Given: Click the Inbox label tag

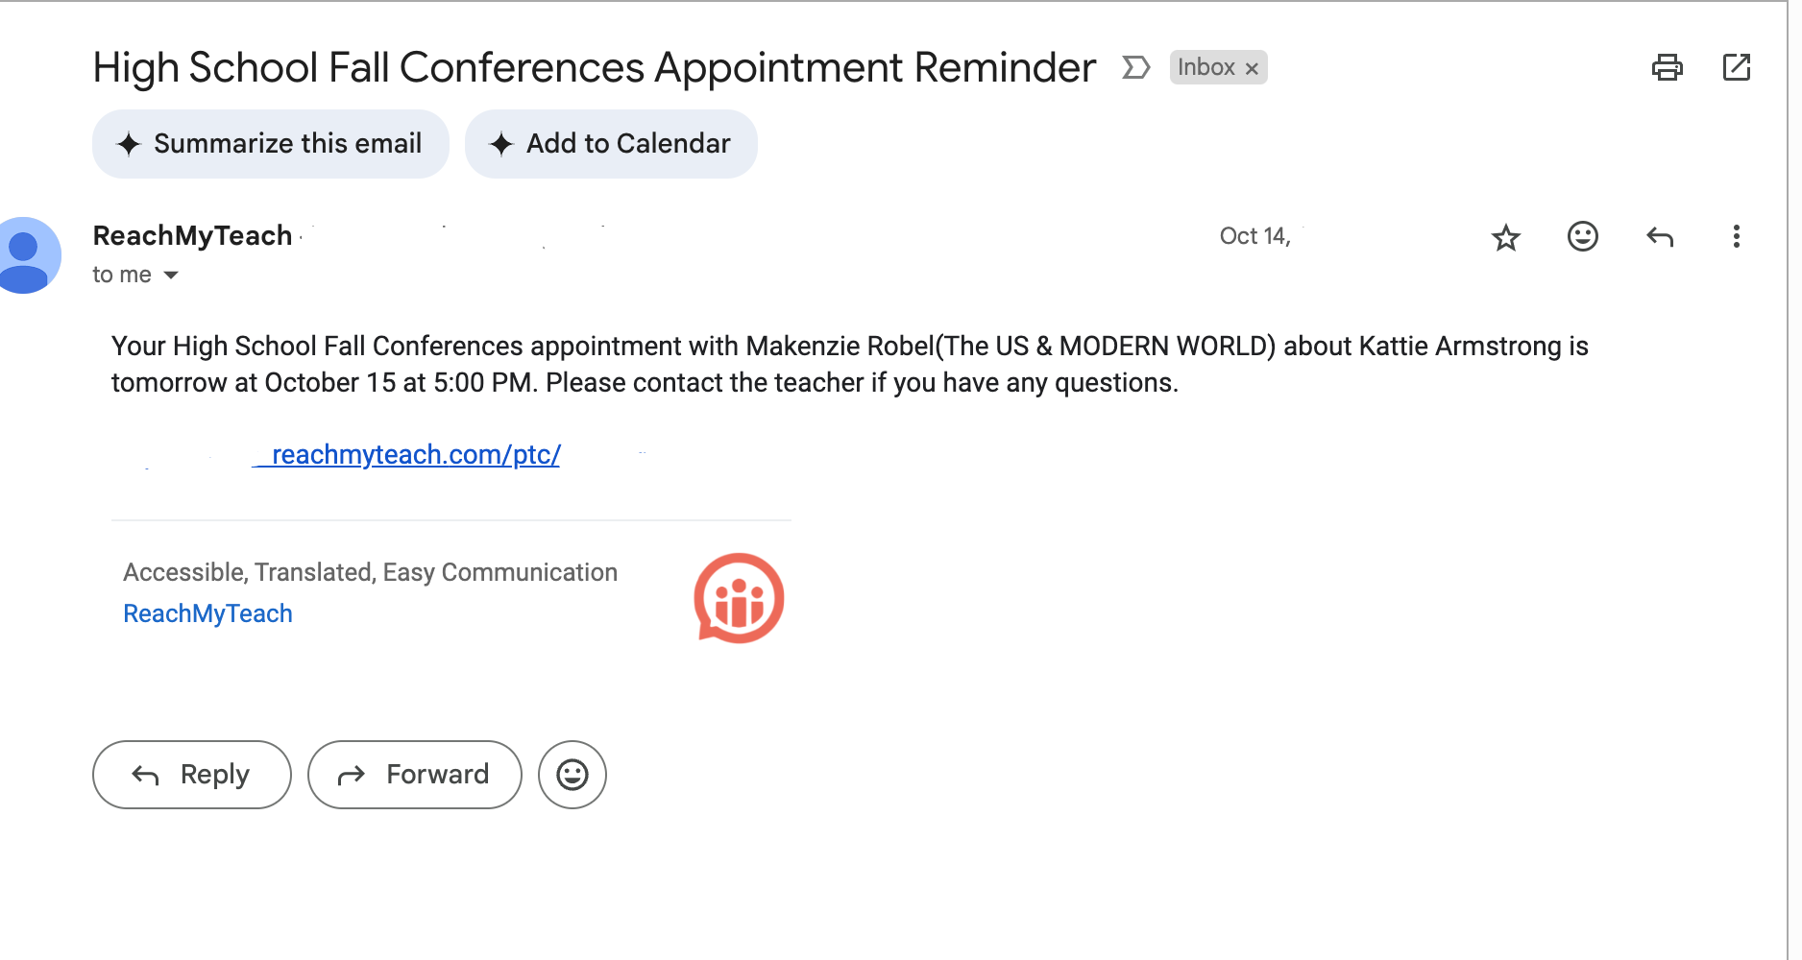Looking at the screenshot, I should pos(1208,67).
